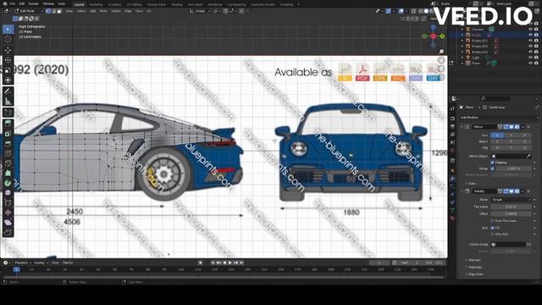
Task: Select the Select Box tool
Action: coord(8,29)
